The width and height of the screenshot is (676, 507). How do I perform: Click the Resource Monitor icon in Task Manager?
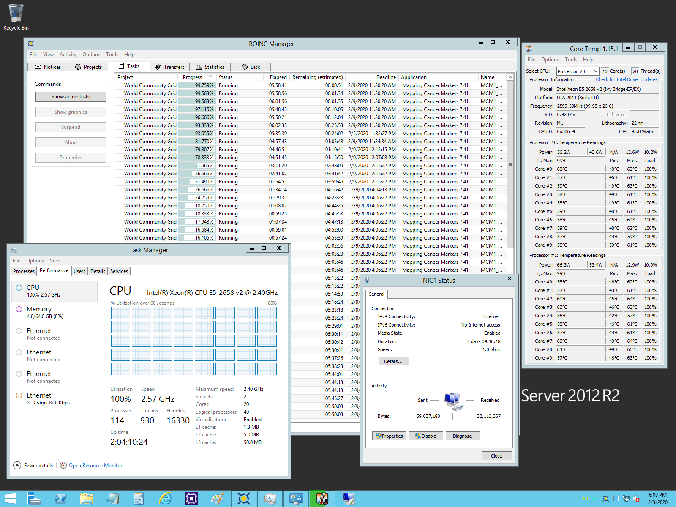tap(63, 465)
